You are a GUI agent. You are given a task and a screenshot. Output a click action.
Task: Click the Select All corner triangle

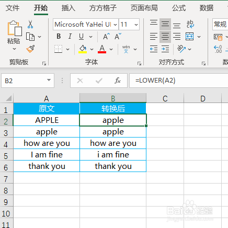coord(9,98)
